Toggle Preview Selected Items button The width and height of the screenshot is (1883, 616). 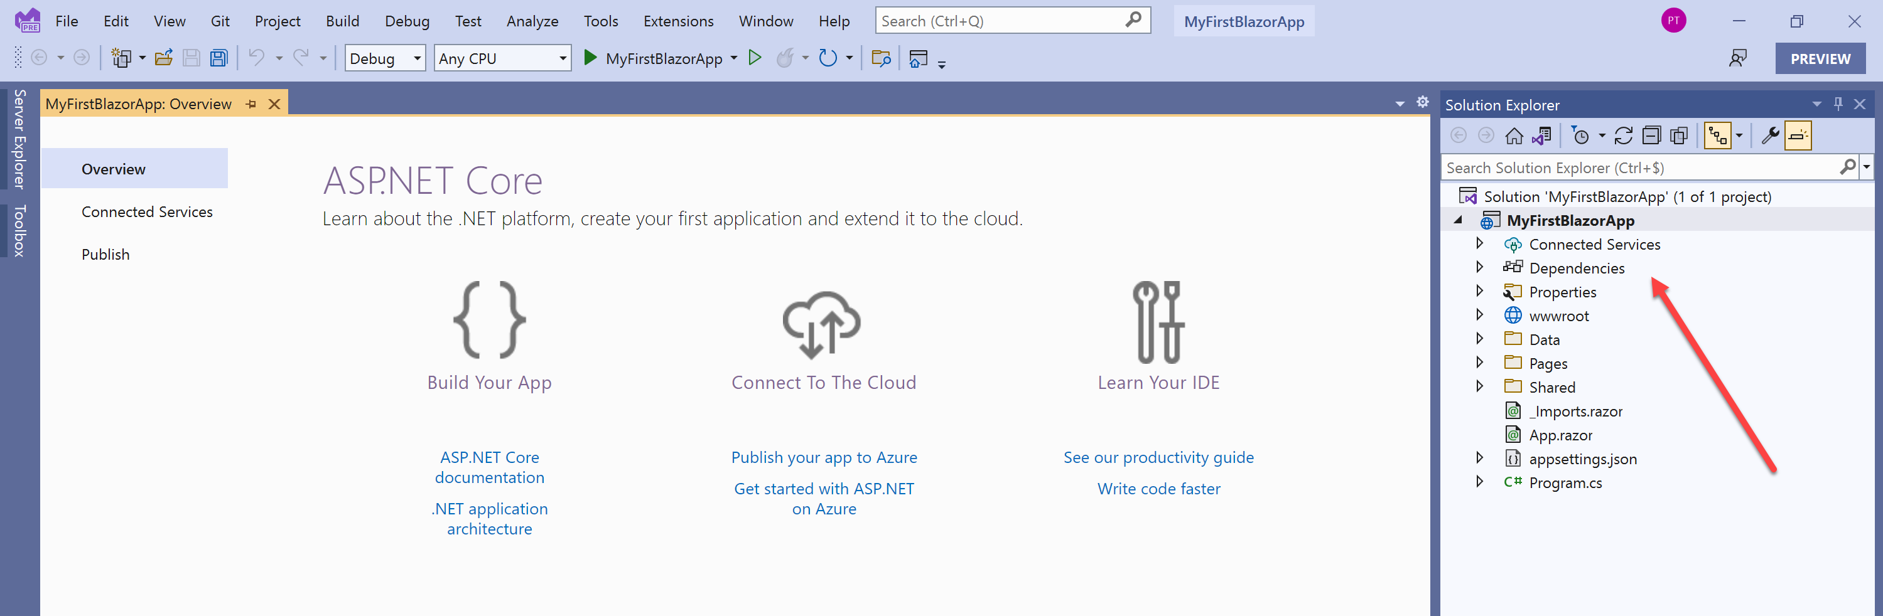pos(1798,136)
